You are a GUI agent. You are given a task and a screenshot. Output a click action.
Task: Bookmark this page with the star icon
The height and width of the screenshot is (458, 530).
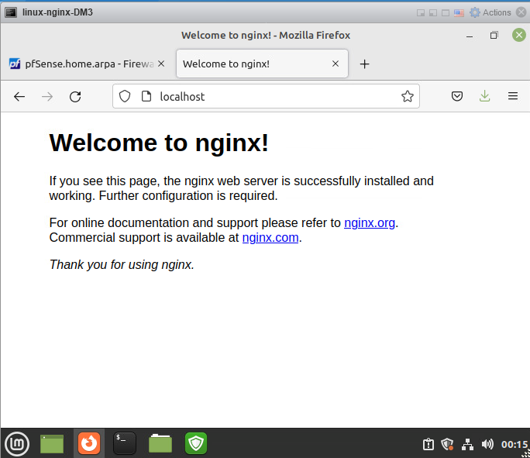407,97
